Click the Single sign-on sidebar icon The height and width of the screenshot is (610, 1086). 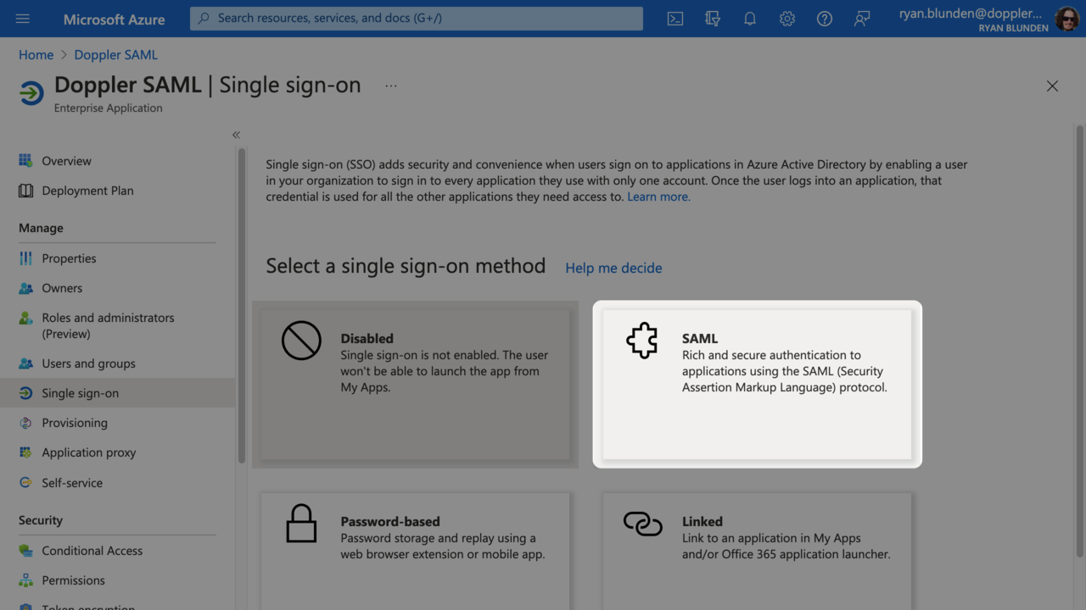(25, 393)
